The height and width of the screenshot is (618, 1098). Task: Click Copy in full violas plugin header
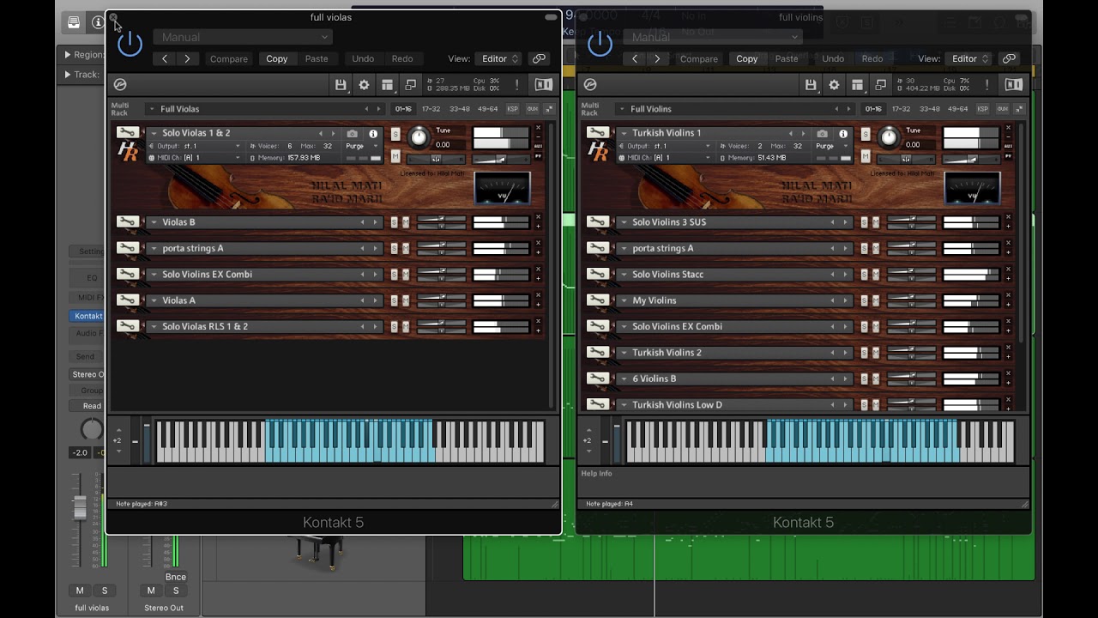[277, 58]
